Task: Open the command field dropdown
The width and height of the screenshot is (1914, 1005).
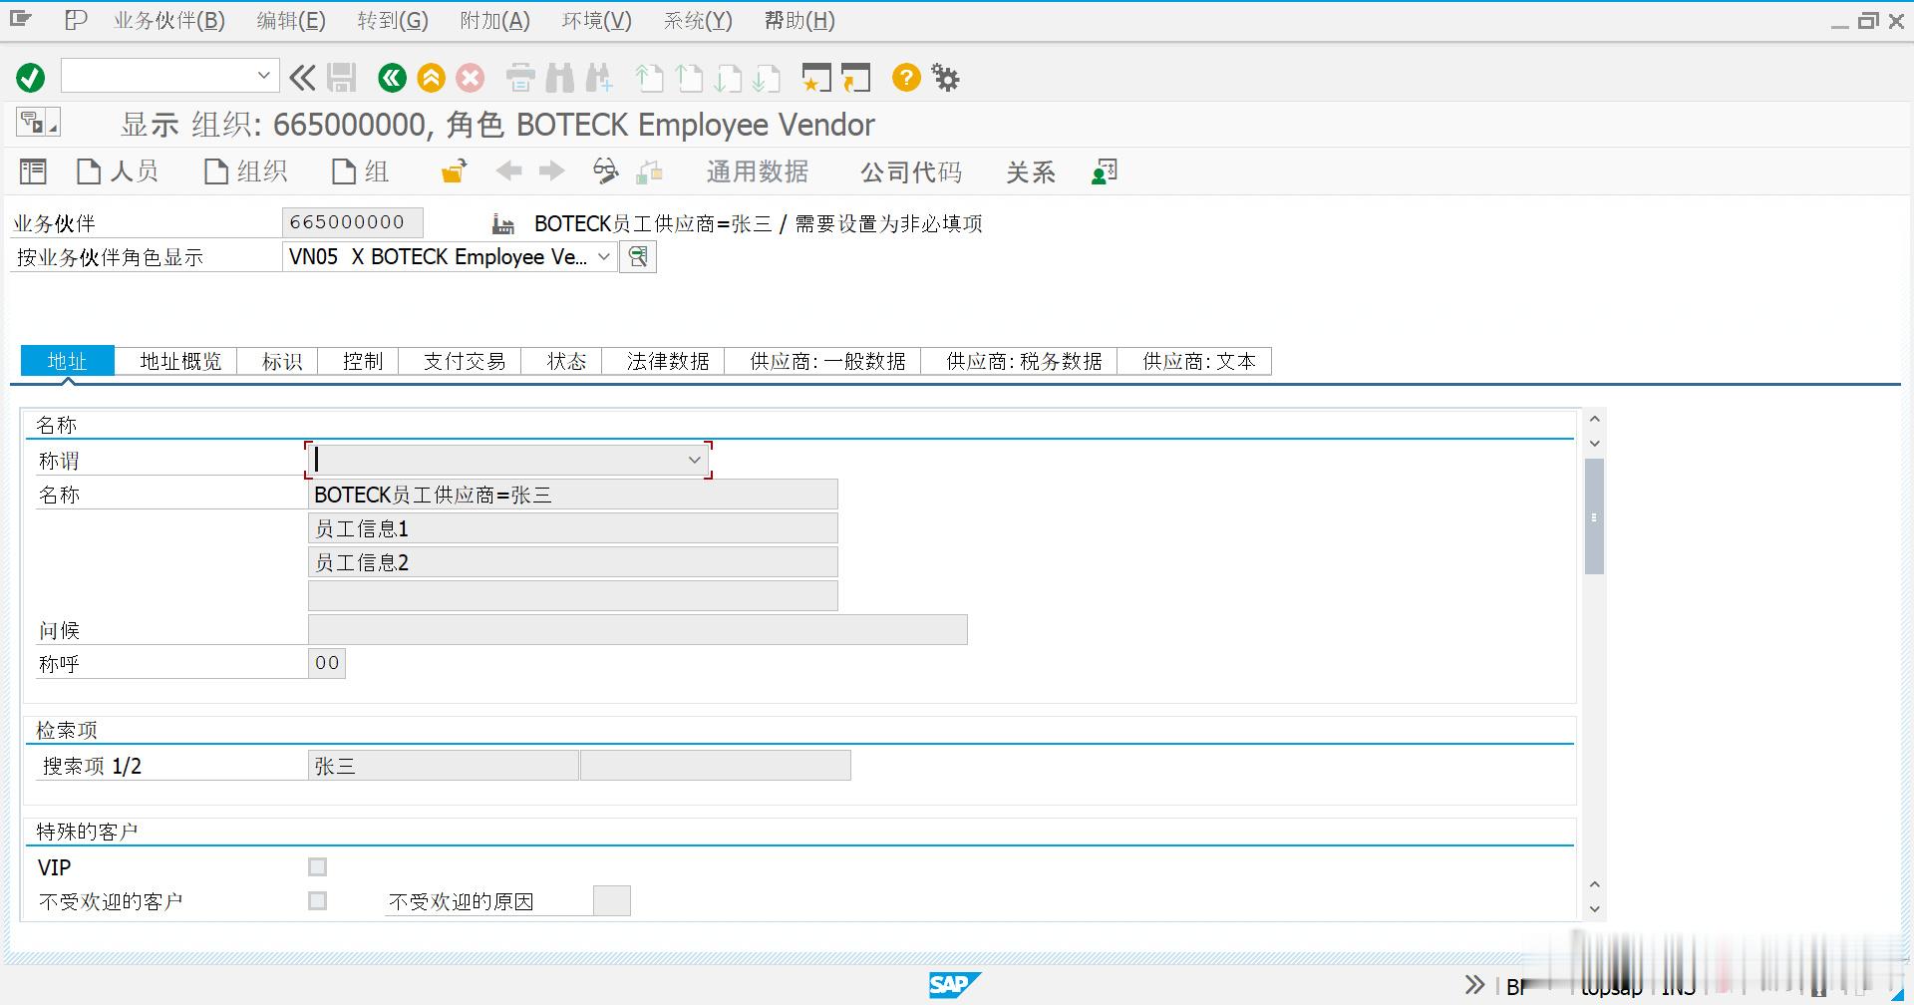Action: click(263, 76)
